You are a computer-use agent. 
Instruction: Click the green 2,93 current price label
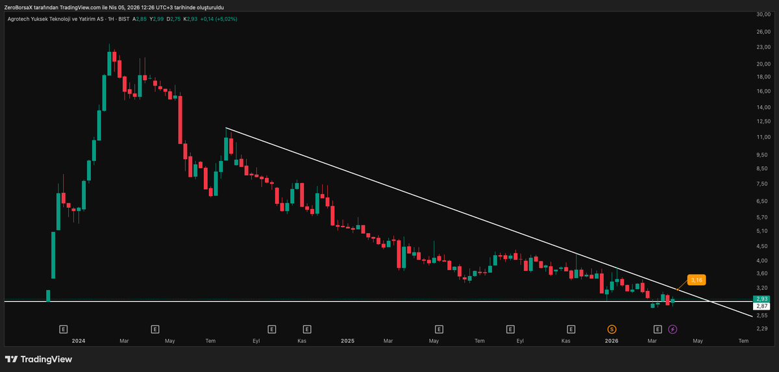[762, 299]
